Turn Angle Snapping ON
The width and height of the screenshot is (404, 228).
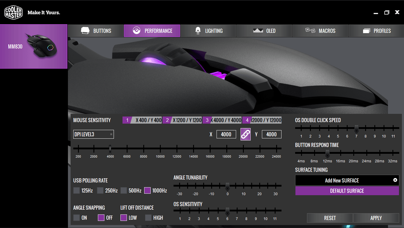point(77,218)
